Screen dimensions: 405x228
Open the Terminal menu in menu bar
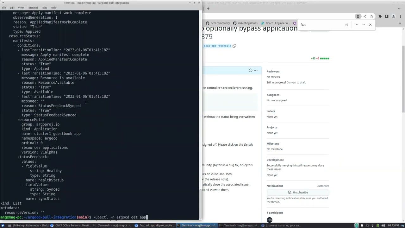[x=32, y=8]
